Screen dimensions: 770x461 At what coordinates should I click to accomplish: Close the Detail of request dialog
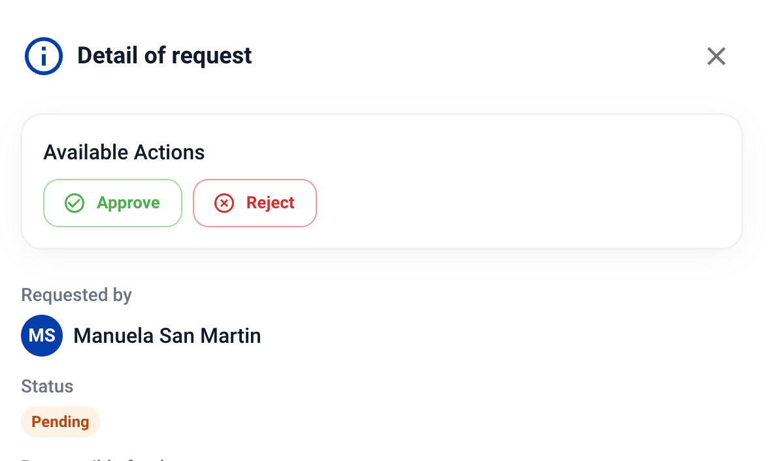(716, 56)
